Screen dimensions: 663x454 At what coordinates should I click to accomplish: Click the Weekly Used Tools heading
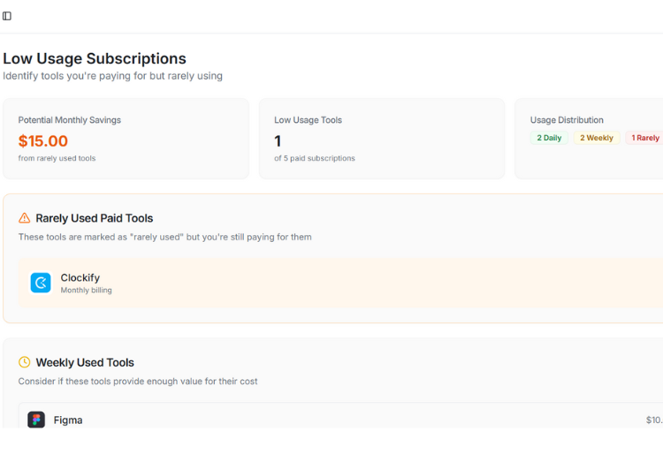(85, 362)
